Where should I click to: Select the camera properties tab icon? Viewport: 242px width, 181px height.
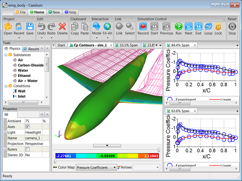(6, 114)
